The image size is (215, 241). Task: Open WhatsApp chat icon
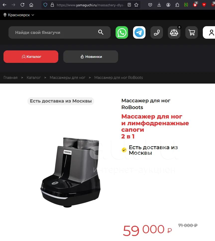(122, 32)
